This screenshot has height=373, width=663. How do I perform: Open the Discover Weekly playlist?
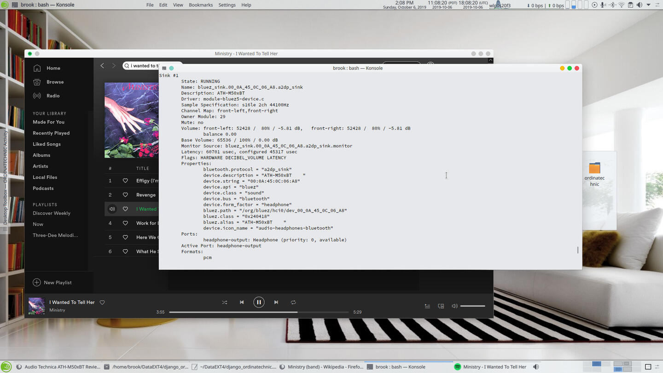(x=52, y=213)
